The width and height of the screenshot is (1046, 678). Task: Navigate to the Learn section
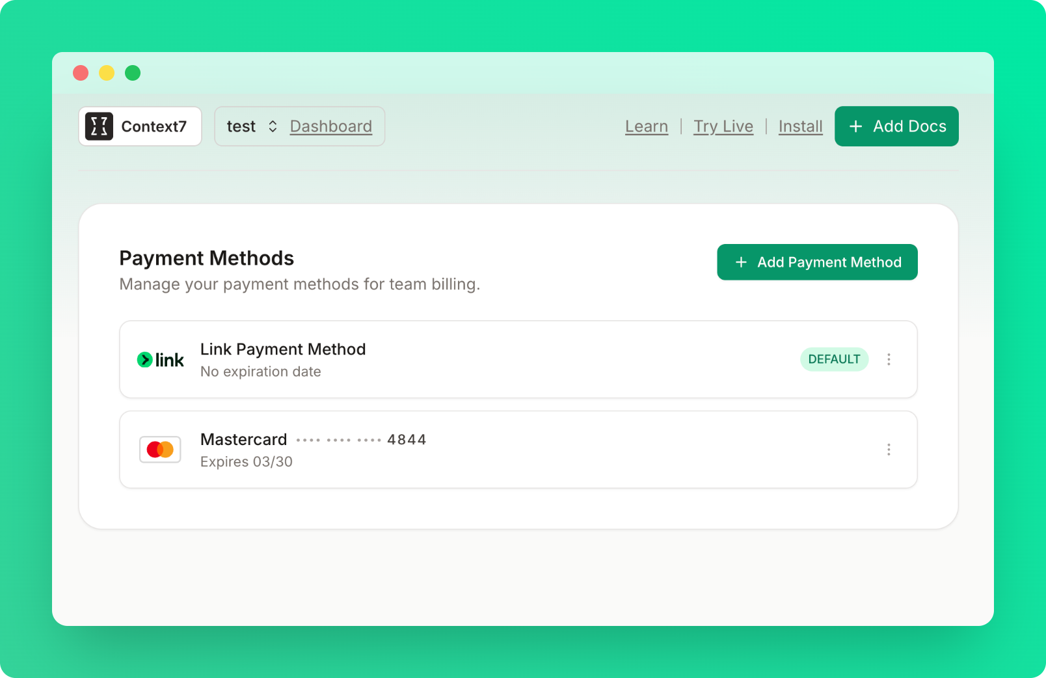[x=647, y=126]
